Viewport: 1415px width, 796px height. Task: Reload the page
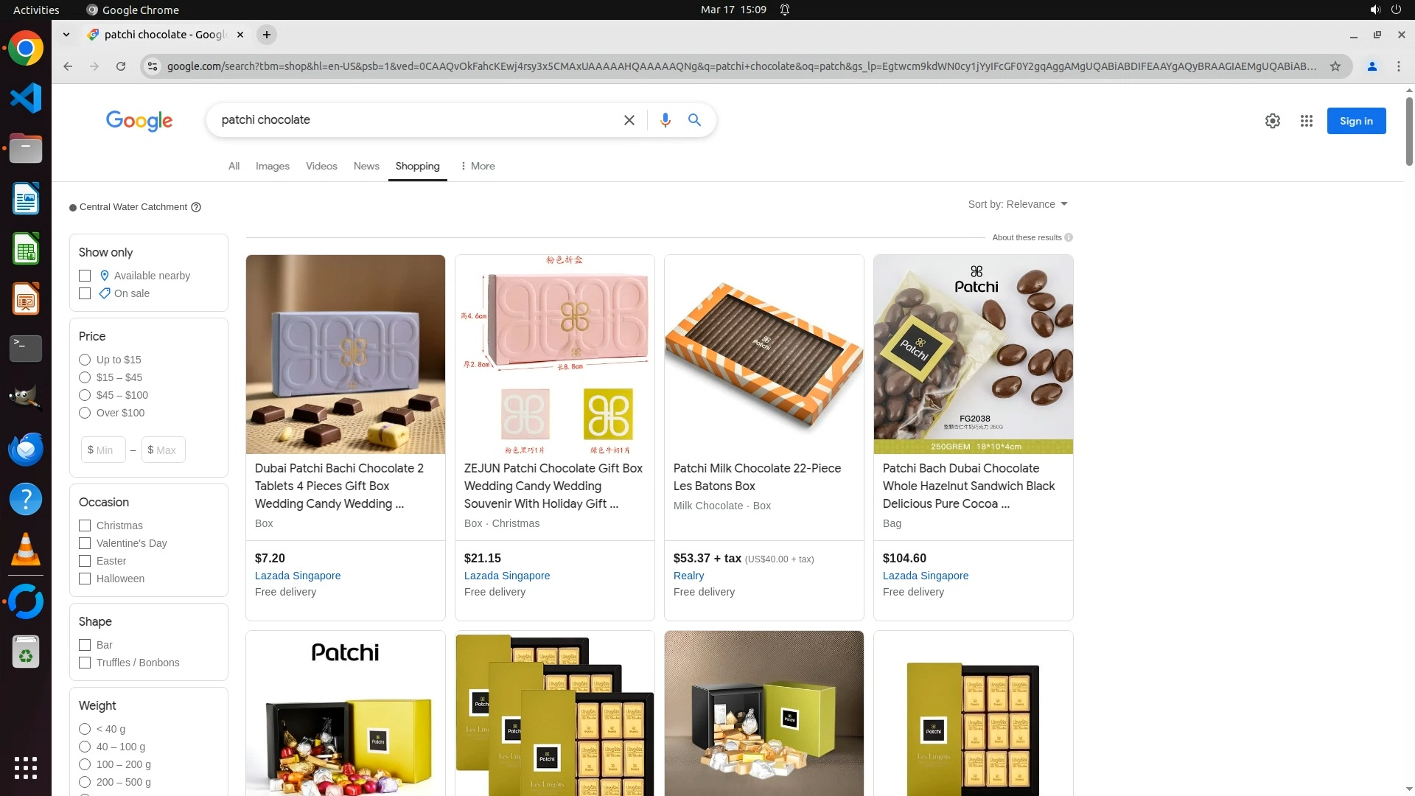(121, 66)
